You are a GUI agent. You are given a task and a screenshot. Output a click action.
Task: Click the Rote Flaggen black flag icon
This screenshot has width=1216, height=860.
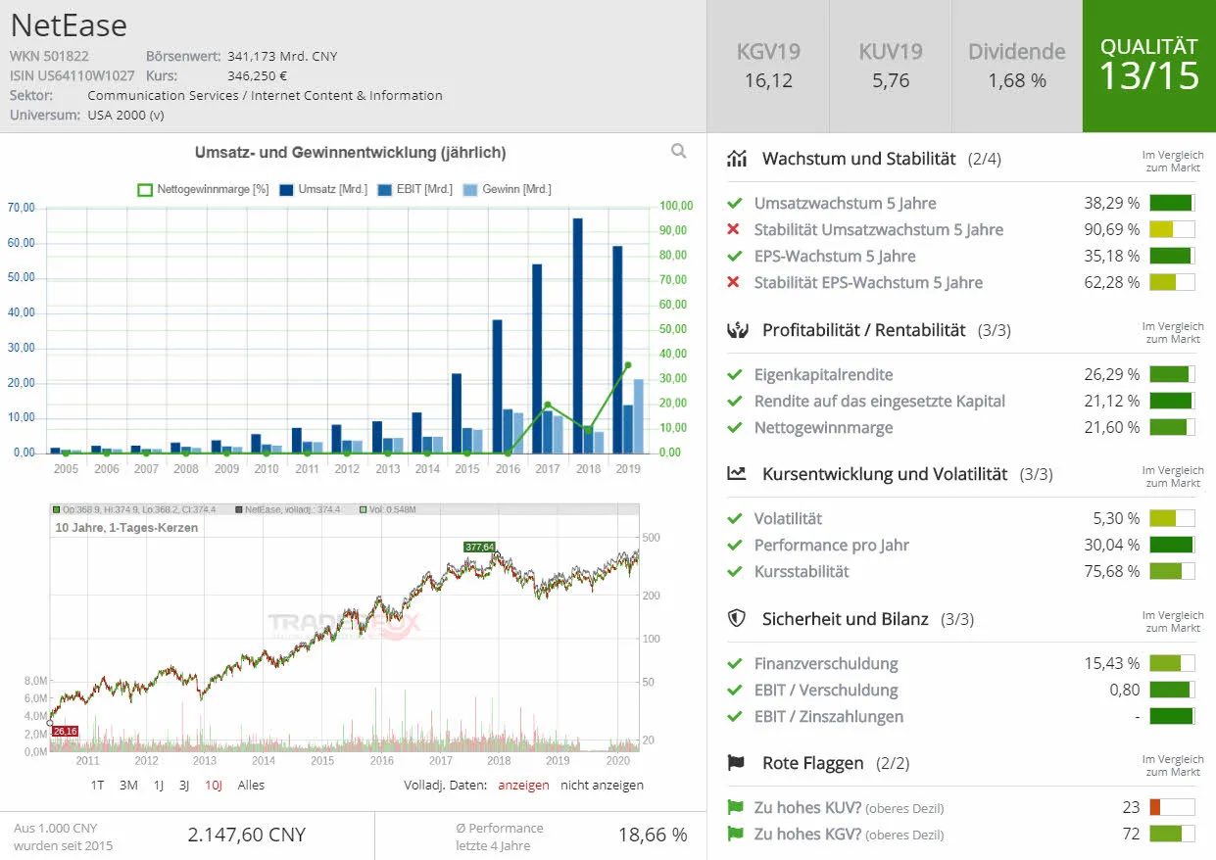click(737, 763)
